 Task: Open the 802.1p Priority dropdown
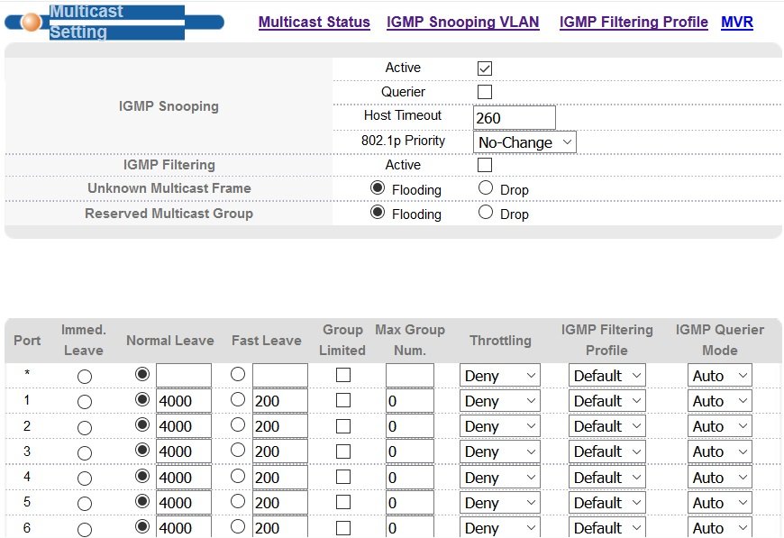(524, 142)
